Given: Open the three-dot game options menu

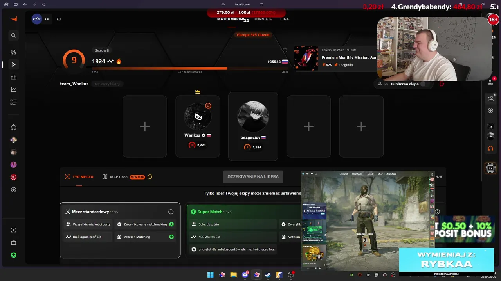Looking at the screenshot, I should tap(47, 19).
